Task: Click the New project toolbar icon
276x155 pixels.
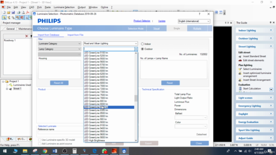Action: tap(4, 12)
